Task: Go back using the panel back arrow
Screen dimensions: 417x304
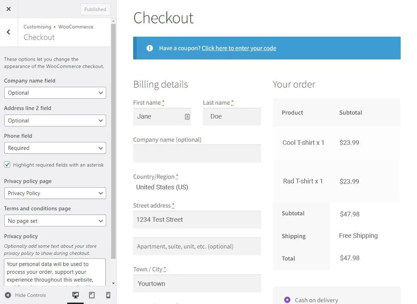Action: [8, 32]
